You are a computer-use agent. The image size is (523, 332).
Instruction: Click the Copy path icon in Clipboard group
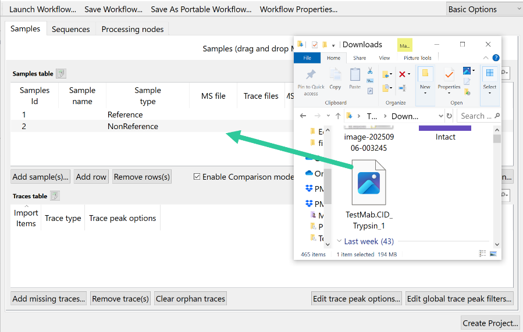(x=370, y=81)
